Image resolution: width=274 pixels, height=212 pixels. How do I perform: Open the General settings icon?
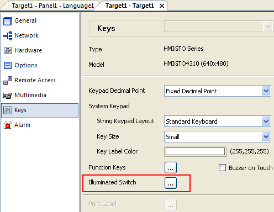8,21
